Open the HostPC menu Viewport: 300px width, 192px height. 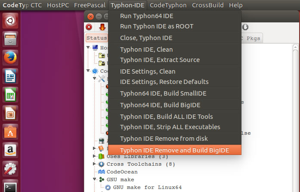tap(58, 5)
